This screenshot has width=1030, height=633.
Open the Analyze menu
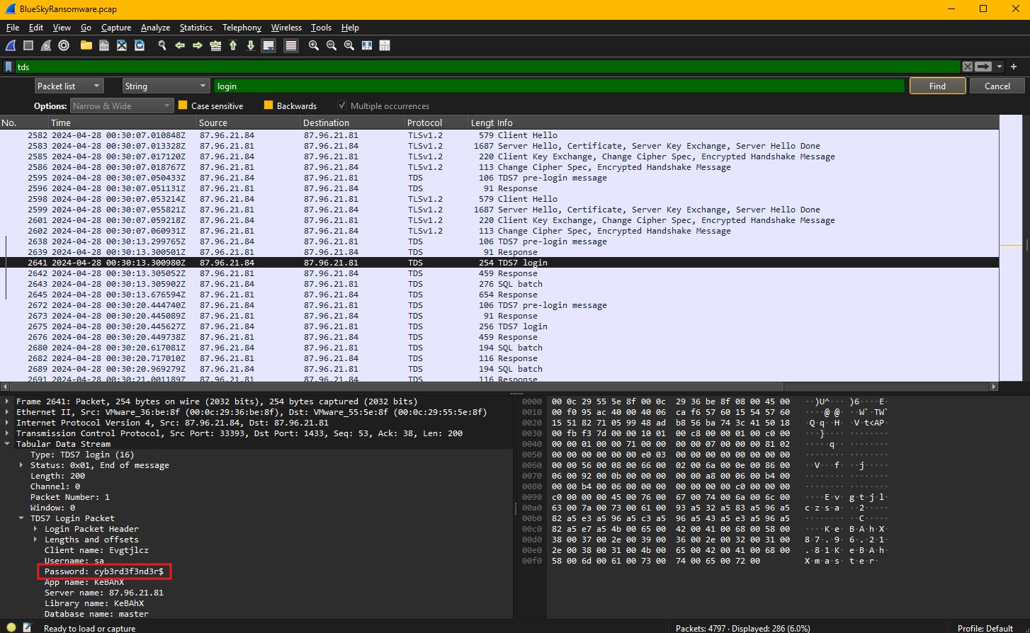click(155, 28)
